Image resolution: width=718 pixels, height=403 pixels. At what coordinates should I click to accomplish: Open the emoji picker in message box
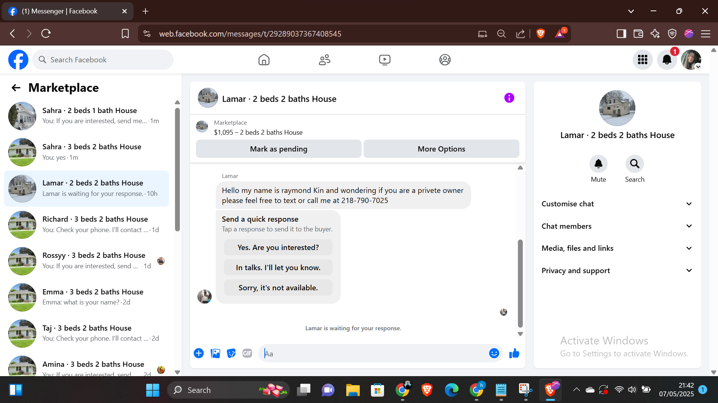tap(494, 353)
